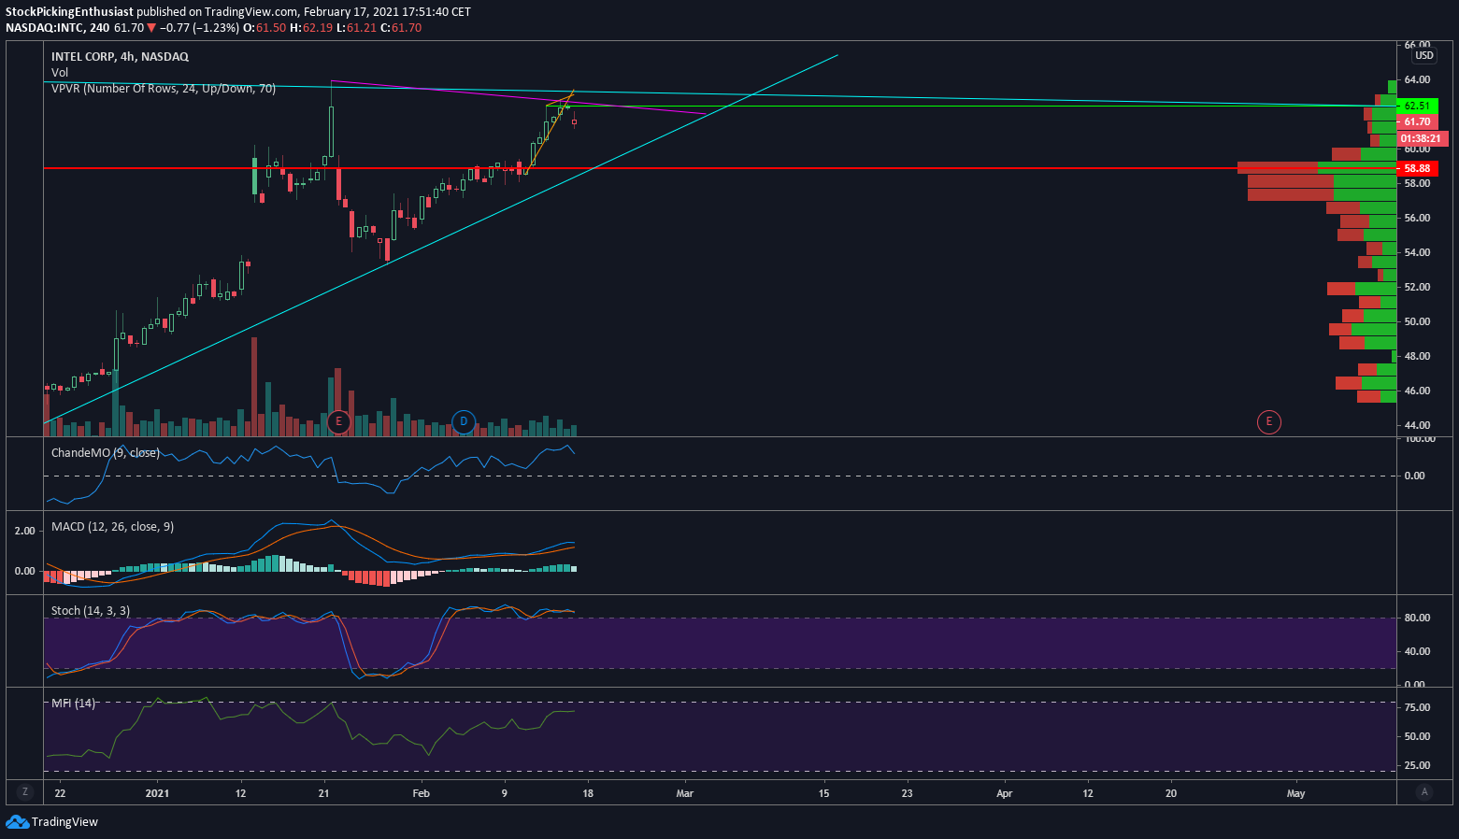Select the 80.00 level on the Stoch scale
This screenshot has width=1459, height=839.
1417,619
